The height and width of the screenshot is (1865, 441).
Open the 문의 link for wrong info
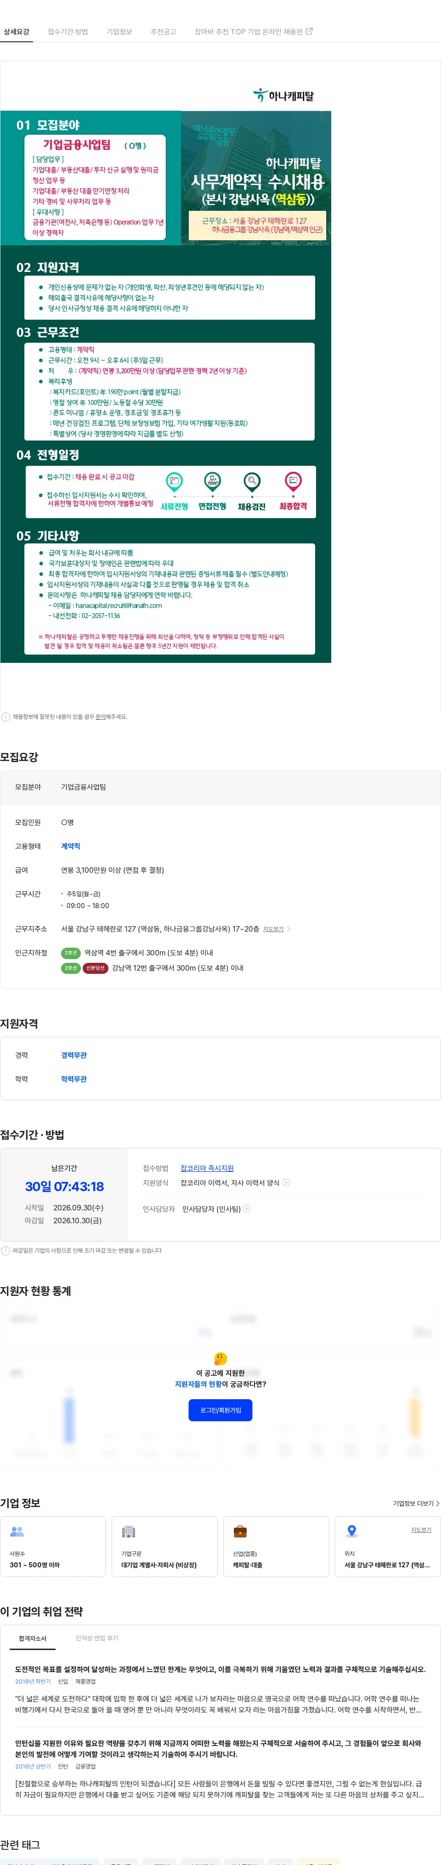101,717
